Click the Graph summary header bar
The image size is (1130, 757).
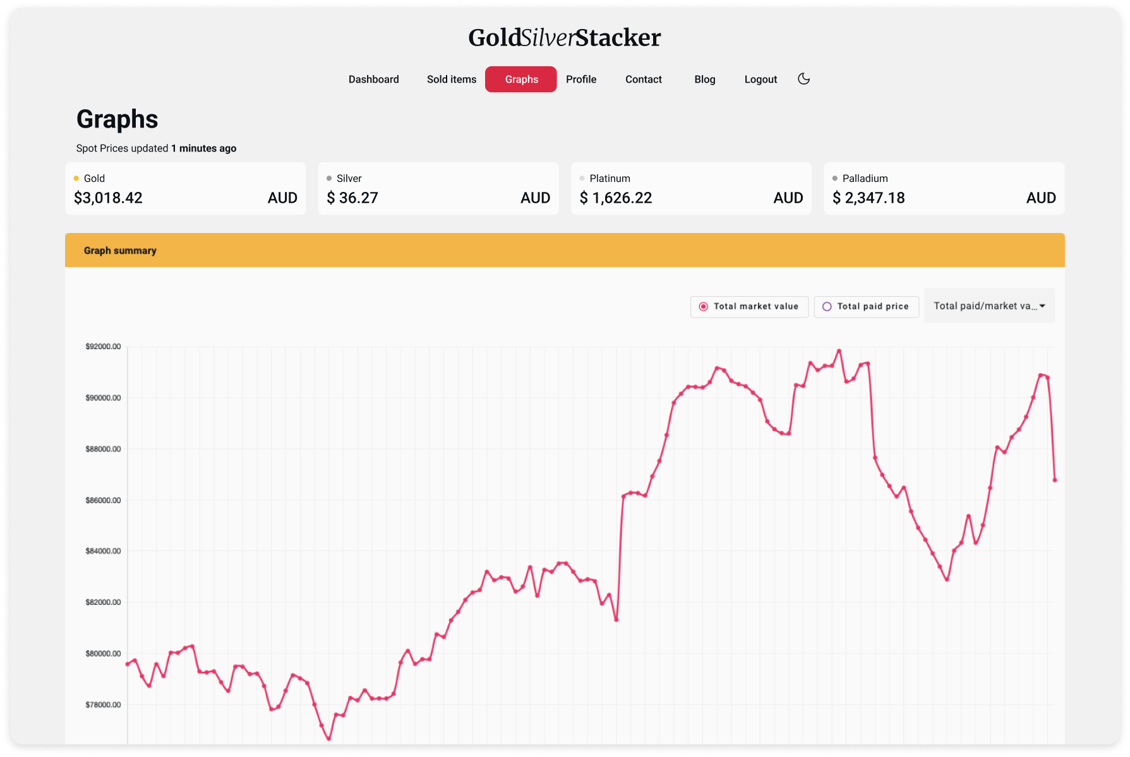[564, 250]
